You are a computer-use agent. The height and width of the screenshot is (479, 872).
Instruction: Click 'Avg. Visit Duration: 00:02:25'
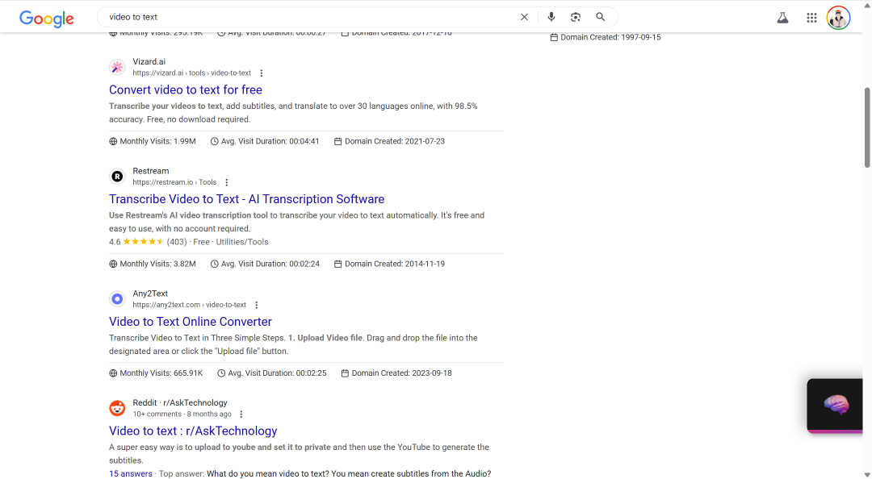(272, 373)
